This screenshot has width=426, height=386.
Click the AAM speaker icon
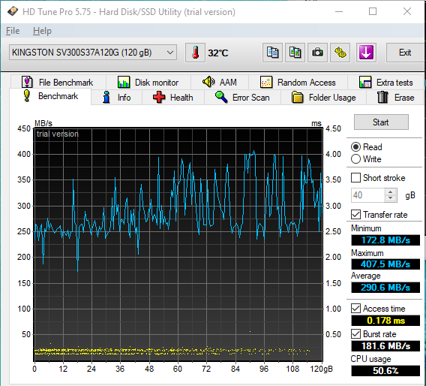208,82
